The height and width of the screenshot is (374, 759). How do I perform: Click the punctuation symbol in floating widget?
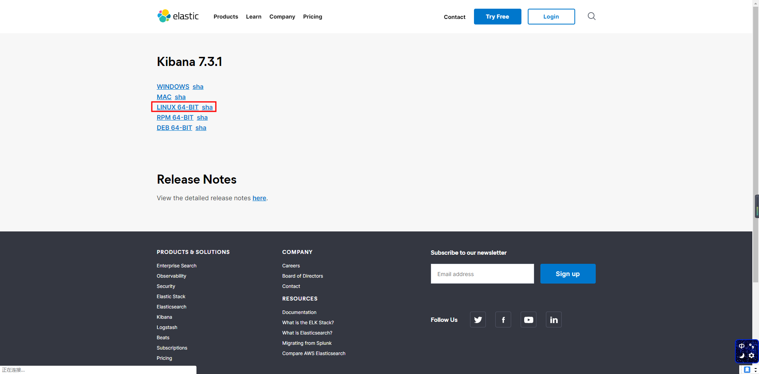[751, 346]
